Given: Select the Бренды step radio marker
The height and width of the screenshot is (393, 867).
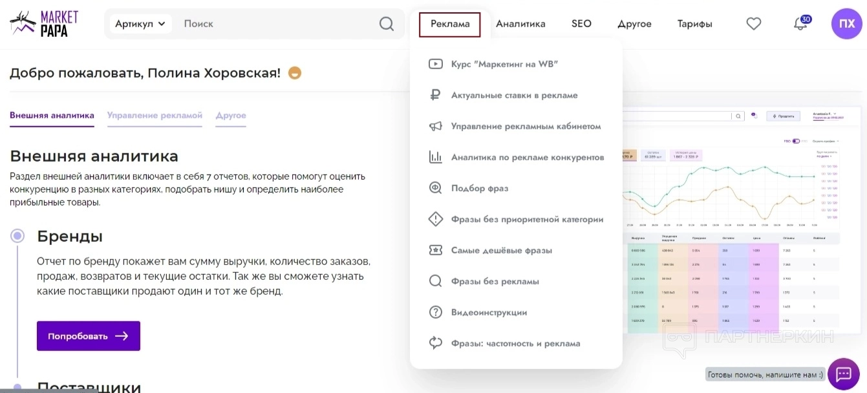Looking at the screenshot, I should coord(17,236).
